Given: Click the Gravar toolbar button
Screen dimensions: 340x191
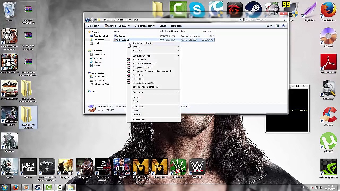Looking at the screenshot, I should (163, 26).
